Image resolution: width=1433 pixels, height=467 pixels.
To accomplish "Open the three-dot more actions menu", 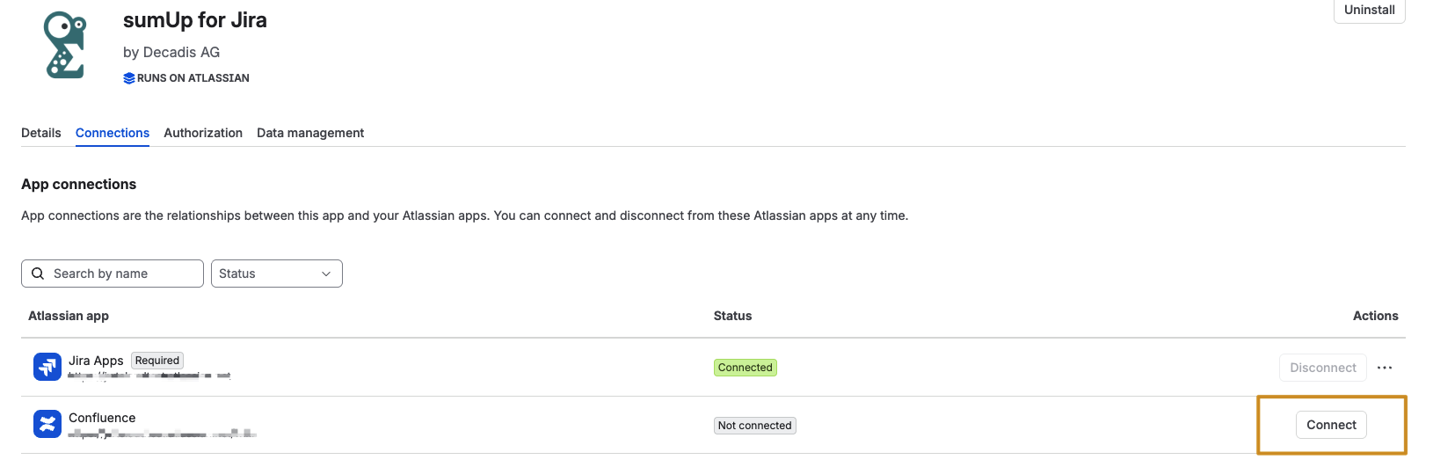I will coord(1385,368).
